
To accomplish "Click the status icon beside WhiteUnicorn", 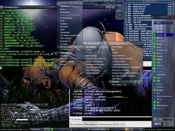I will pyautogui.click(x=155, y=105).
